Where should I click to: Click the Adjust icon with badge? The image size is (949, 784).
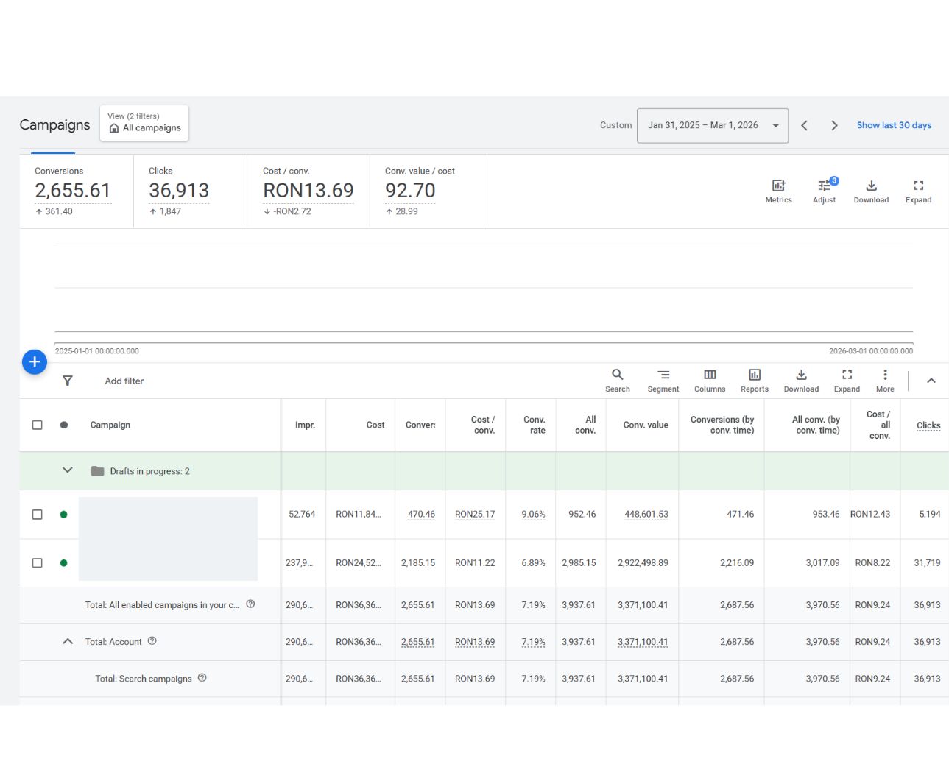825,191
